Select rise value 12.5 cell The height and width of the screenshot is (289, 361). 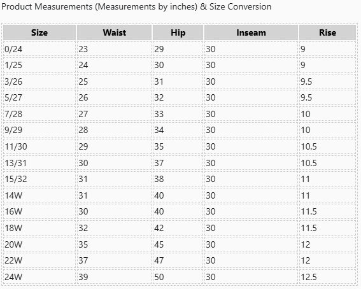(327, 276)
